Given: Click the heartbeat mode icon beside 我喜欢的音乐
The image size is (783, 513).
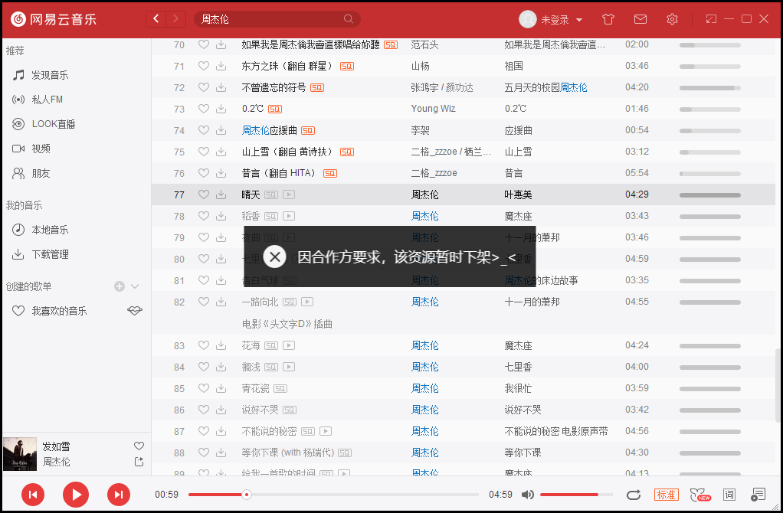Looking at the screenshot, I should tap(135, 311).
